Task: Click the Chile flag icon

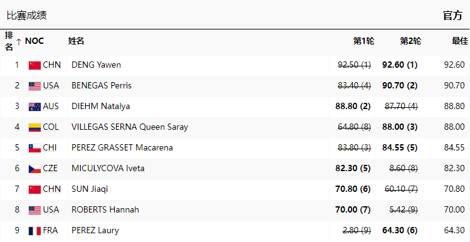Action: (34, 148)
